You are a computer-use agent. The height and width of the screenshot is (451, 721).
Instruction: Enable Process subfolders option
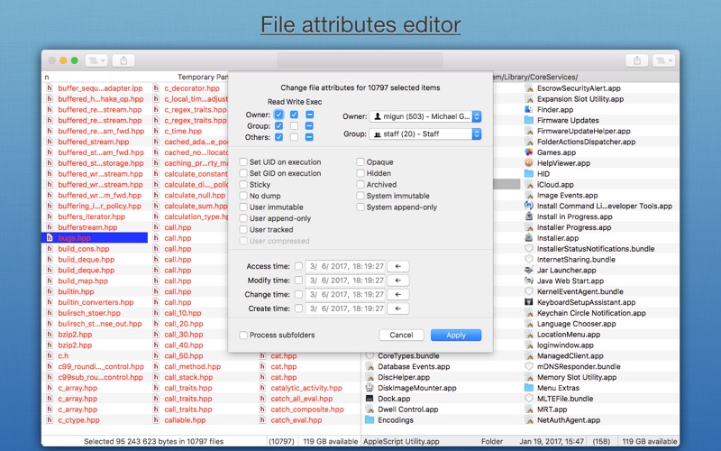243,335
